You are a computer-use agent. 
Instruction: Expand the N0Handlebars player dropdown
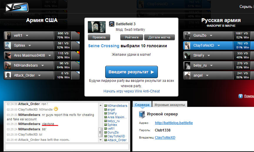click(42, 65)
